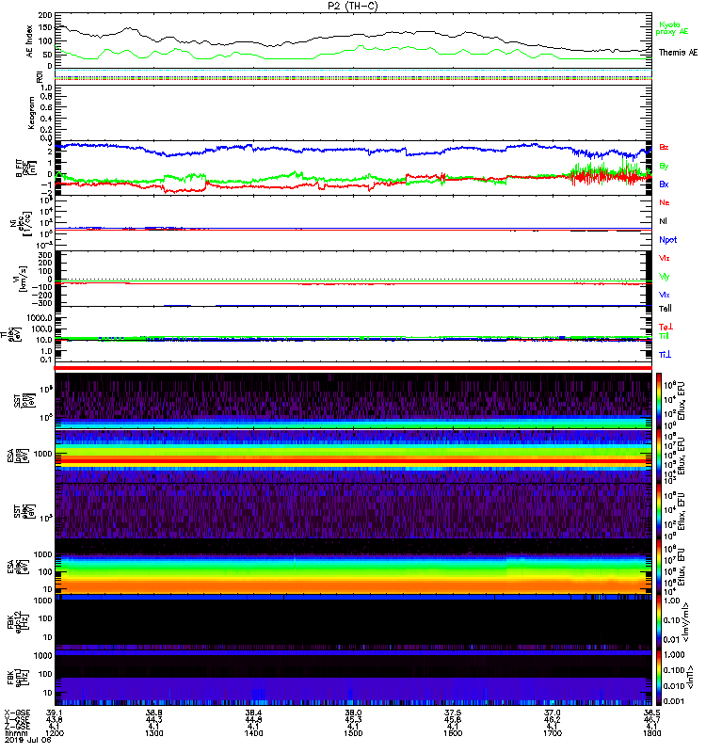The width and height of the screenshot is (706, 753).
Task: Click the FBK mV/m color bar
Action: tap(659, 622)
